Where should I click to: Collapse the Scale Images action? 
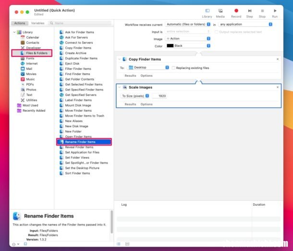click(120, 87)
